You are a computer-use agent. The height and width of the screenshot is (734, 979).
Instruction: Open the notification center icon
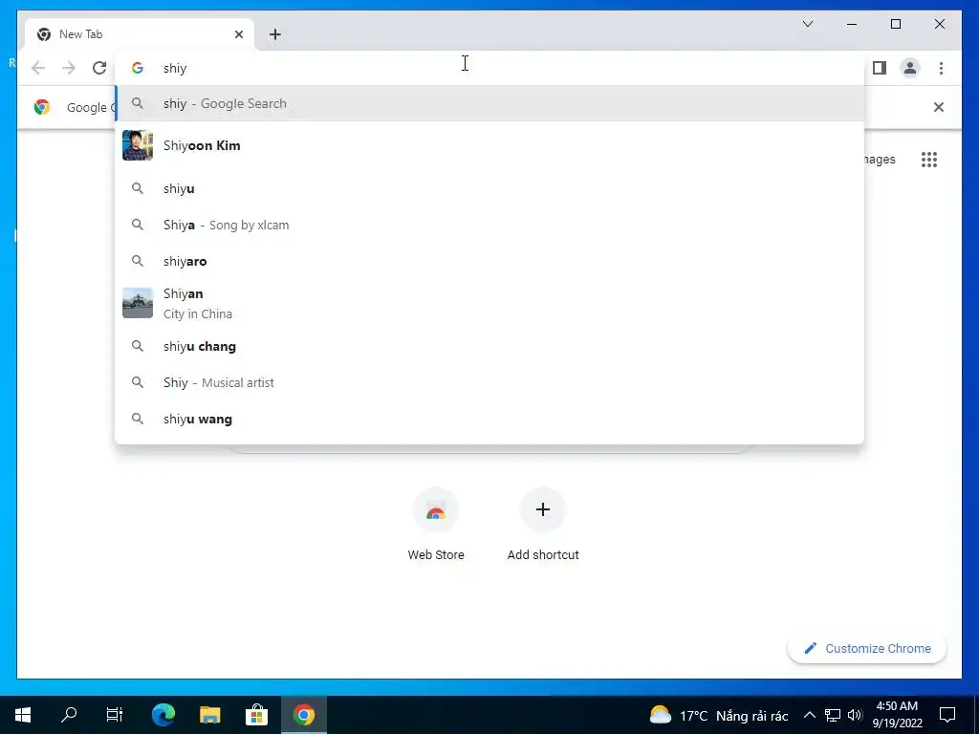point(947,715)
